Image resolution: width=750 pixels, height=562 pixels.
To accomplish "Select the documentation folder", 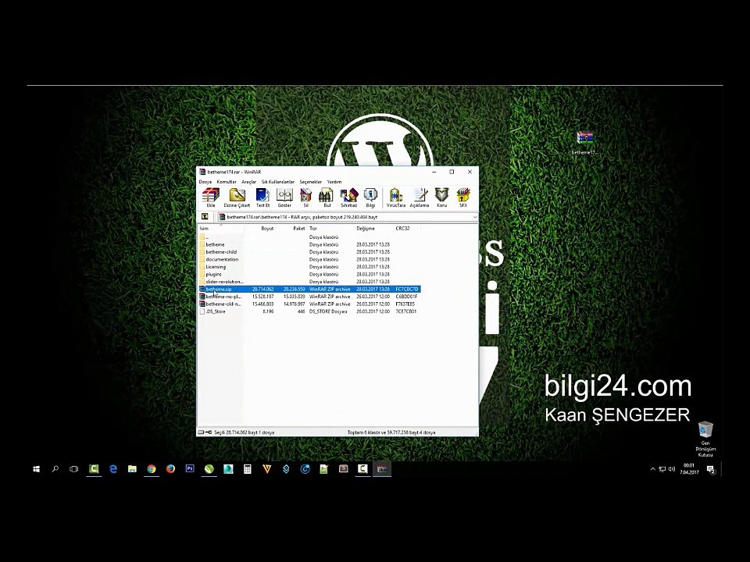I will [x=309, y=259].
